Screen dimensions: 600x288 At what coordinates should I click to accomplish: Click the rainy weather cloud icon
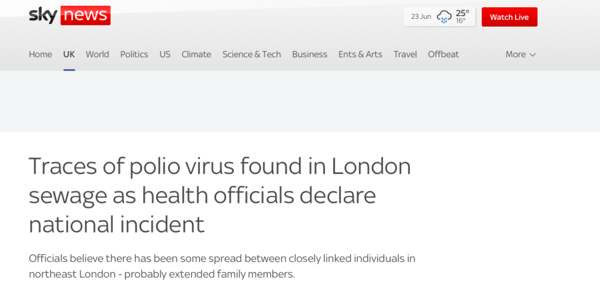pyautogui.click(x=444, y=17)
